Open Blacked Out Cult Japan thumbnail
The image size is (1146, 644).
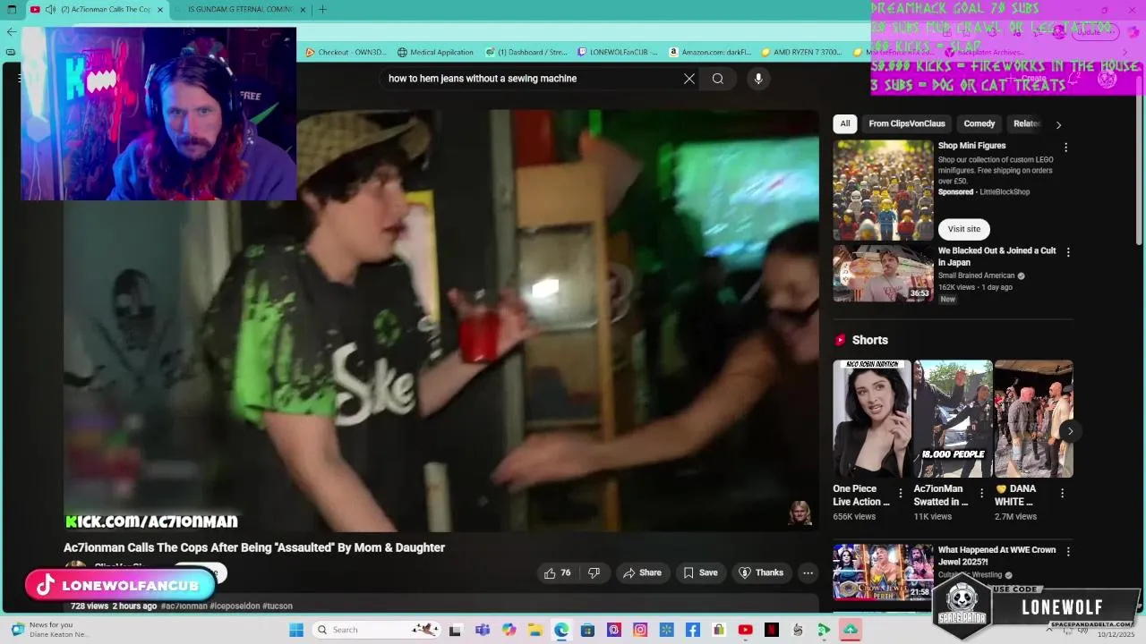pyautogui.click(x=883, y=274)
